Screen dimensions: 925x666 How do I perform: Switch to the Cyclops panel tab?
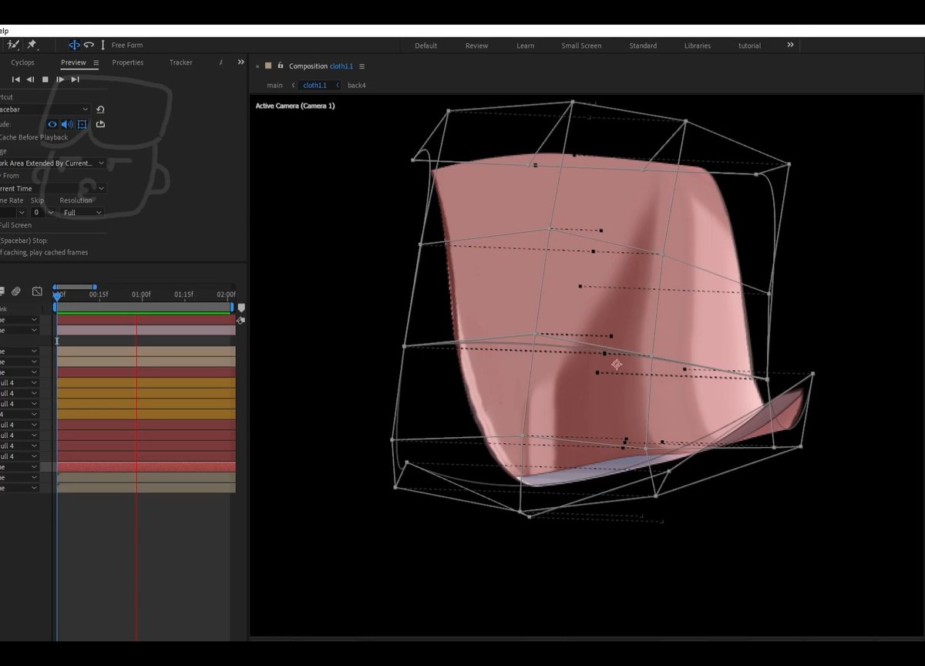(x=22, y=62)
